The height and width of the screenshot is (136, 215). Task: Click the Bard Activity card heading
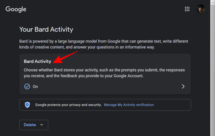pos(37,61)
